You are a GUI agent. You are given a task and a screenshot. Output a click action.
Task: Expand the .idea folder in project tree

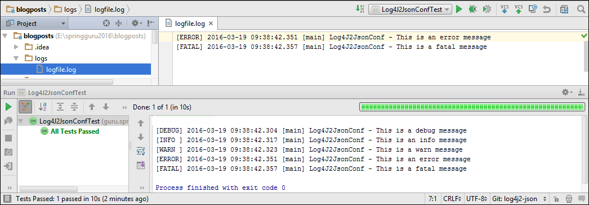coord(16,47)
